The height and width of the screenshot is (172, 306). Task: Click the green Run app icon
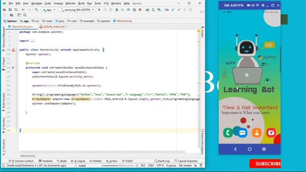(x=99, y=10)
